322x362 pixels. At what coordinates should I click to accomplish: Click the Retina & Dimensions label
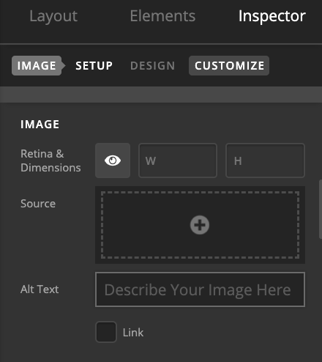pyautogui.click(x=50, y=160)
